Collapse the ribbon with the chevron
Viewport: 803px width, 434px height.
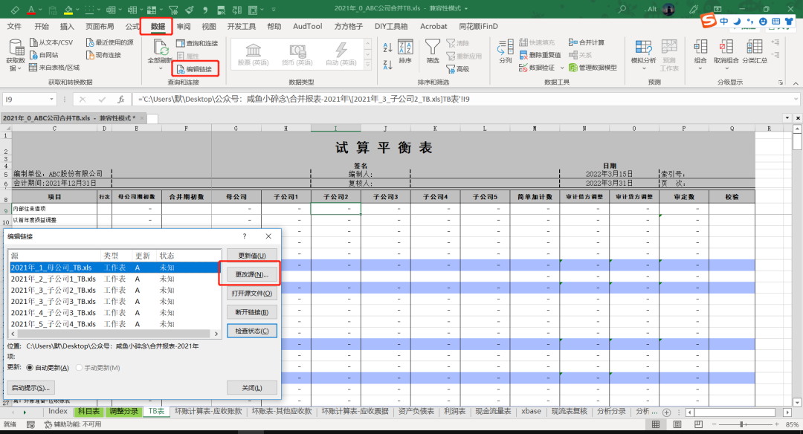[x=796, y=83]
